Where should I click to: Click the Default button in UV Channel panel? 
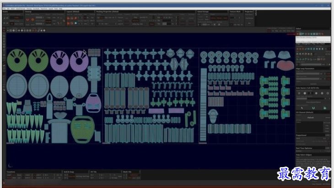click(x=310, y=117)
